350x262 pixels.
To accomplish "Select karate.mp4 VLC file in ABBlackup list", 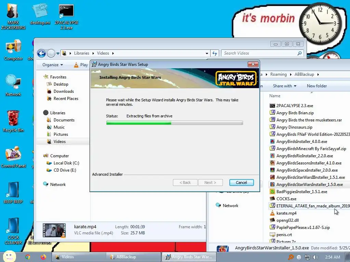I will tap(286, 213).
